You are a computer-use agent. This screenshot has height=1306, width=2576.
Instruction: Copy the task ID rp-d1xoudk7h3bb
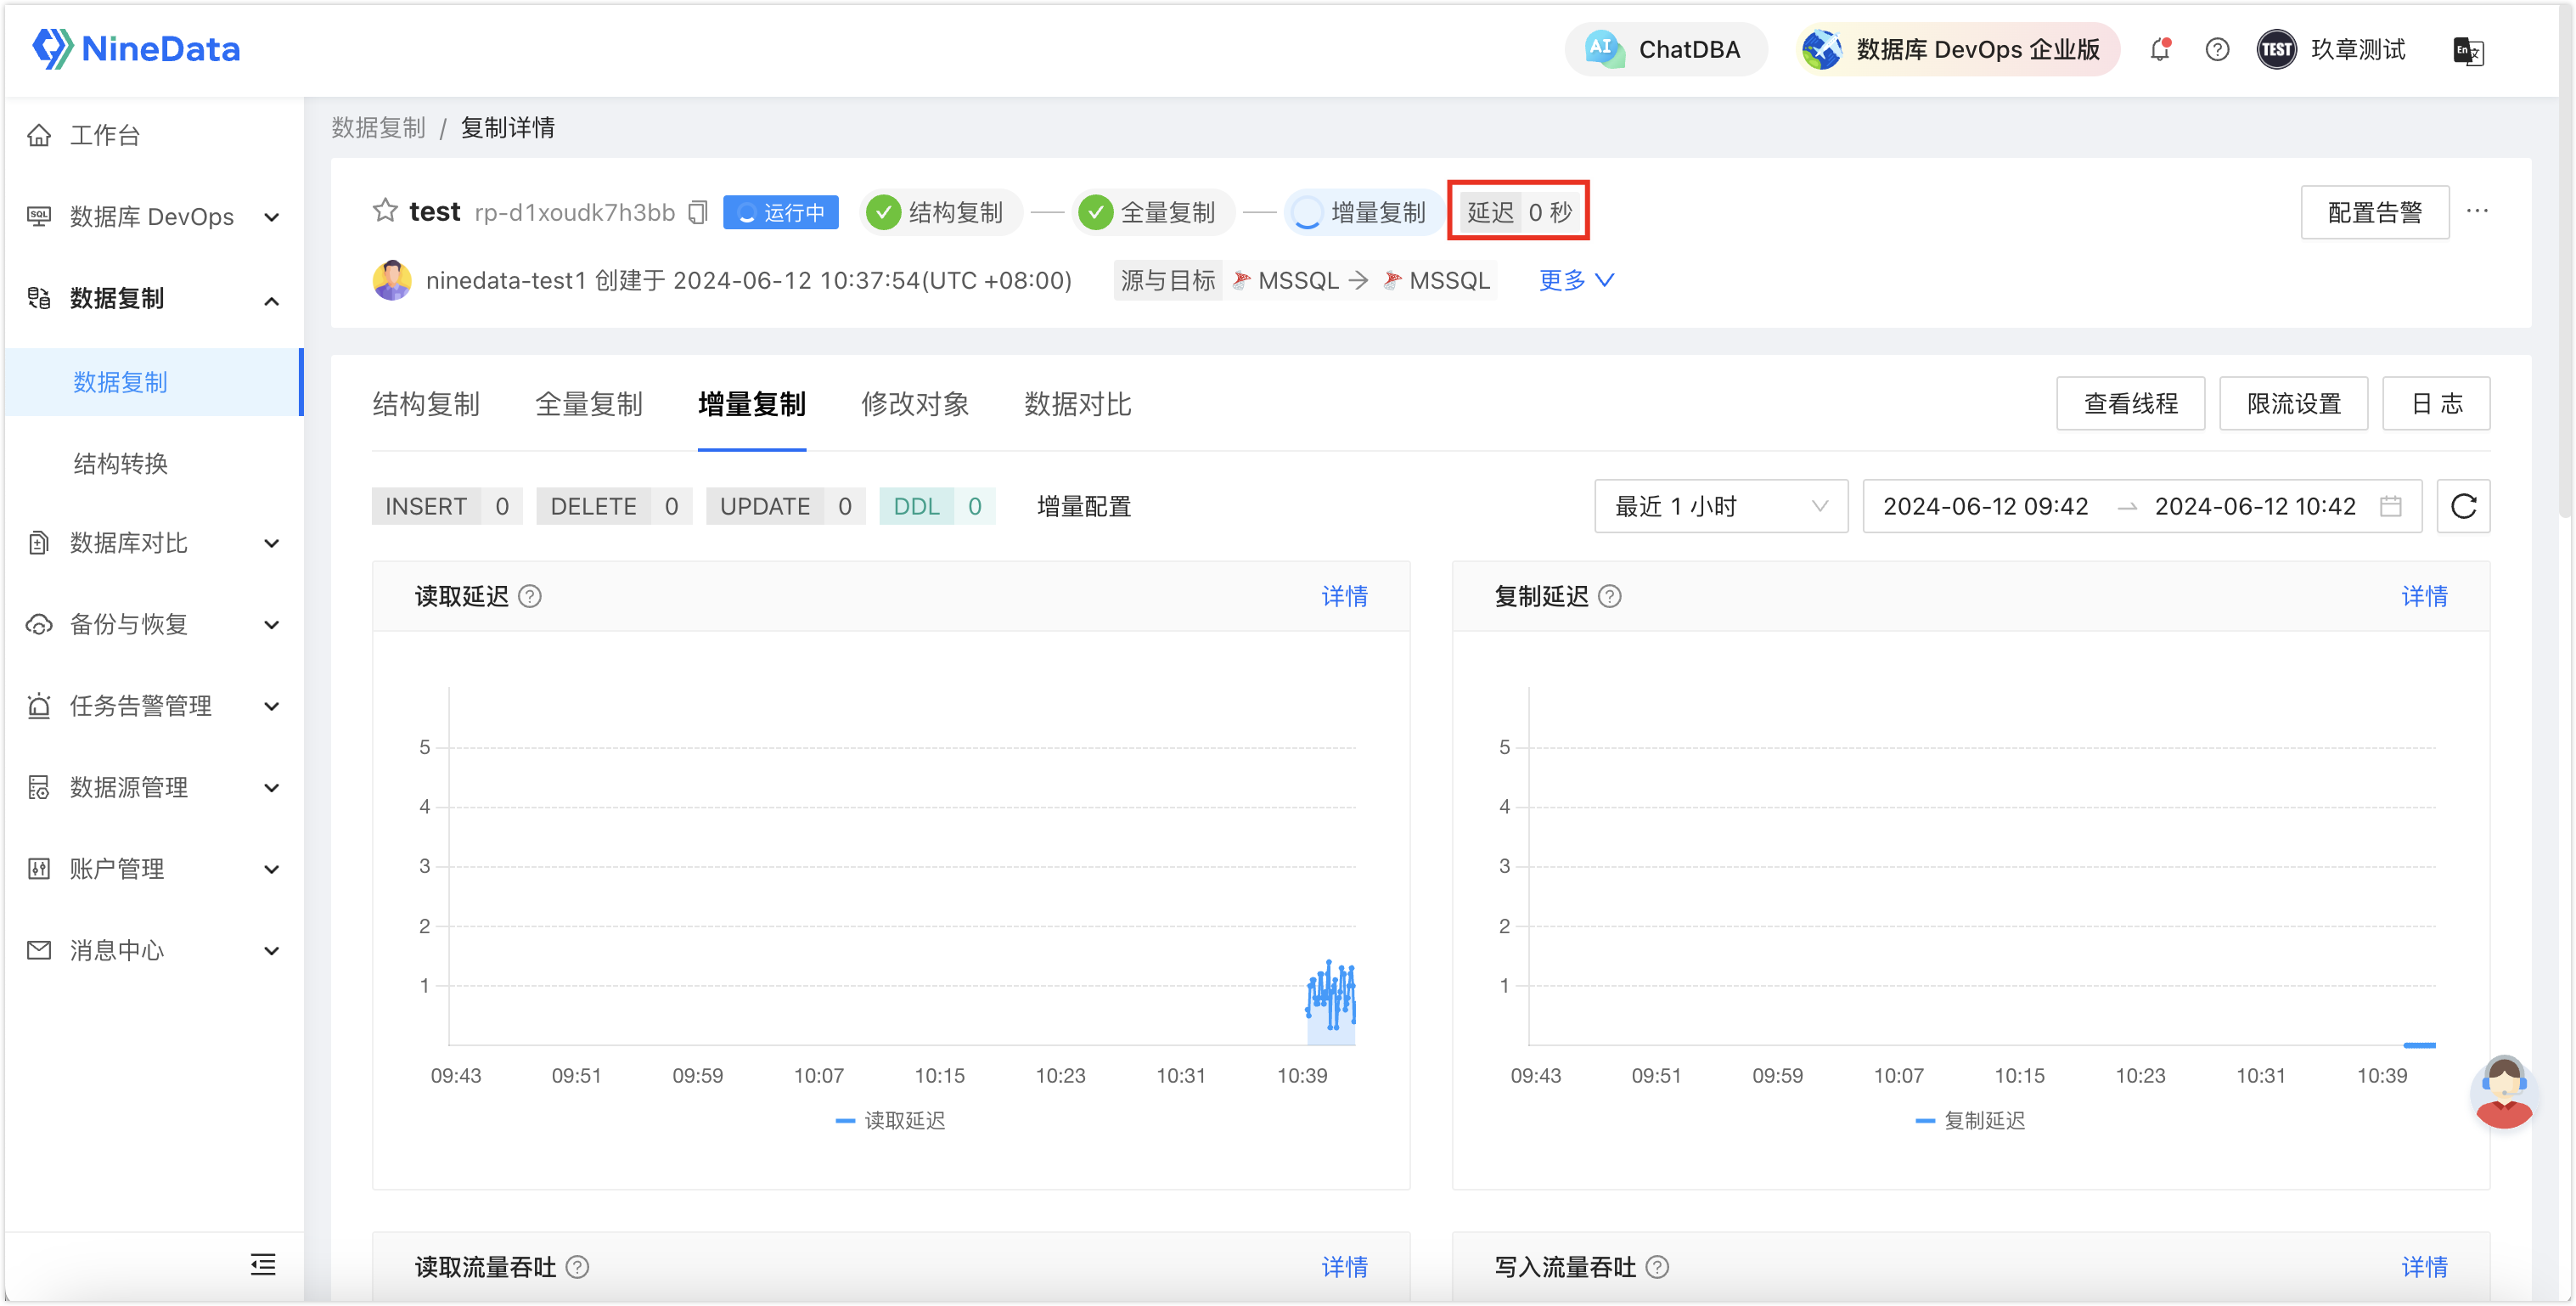pos(698,212)
